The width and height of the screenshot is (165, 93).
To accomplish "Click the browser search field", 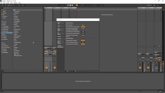I will (23, 8).
